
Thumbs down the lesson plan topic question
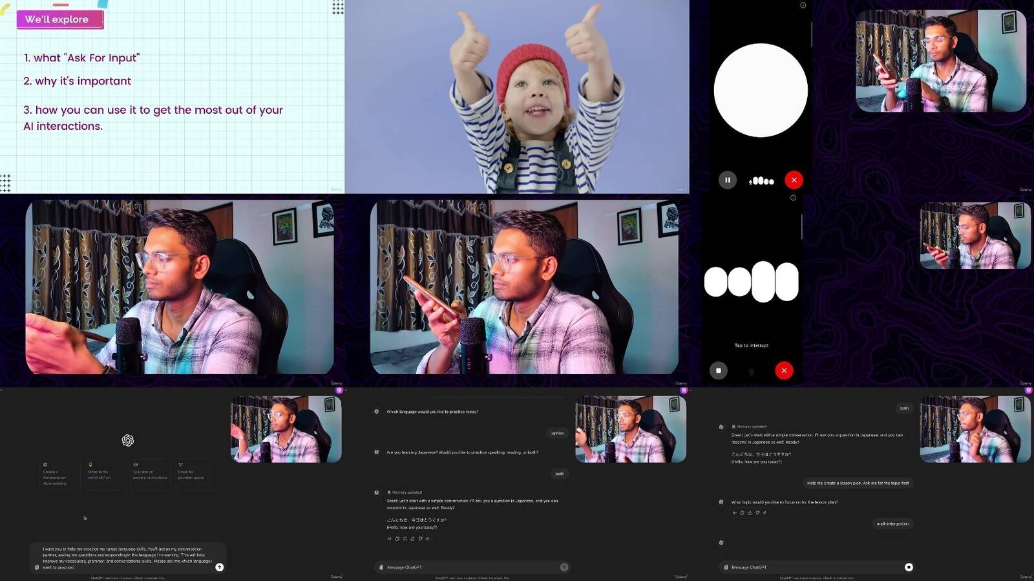pos(757,513)
